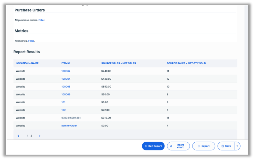Viewport: 254px width, 160px height.
Task: Go to previous page using left chevron
Action: 18,136
